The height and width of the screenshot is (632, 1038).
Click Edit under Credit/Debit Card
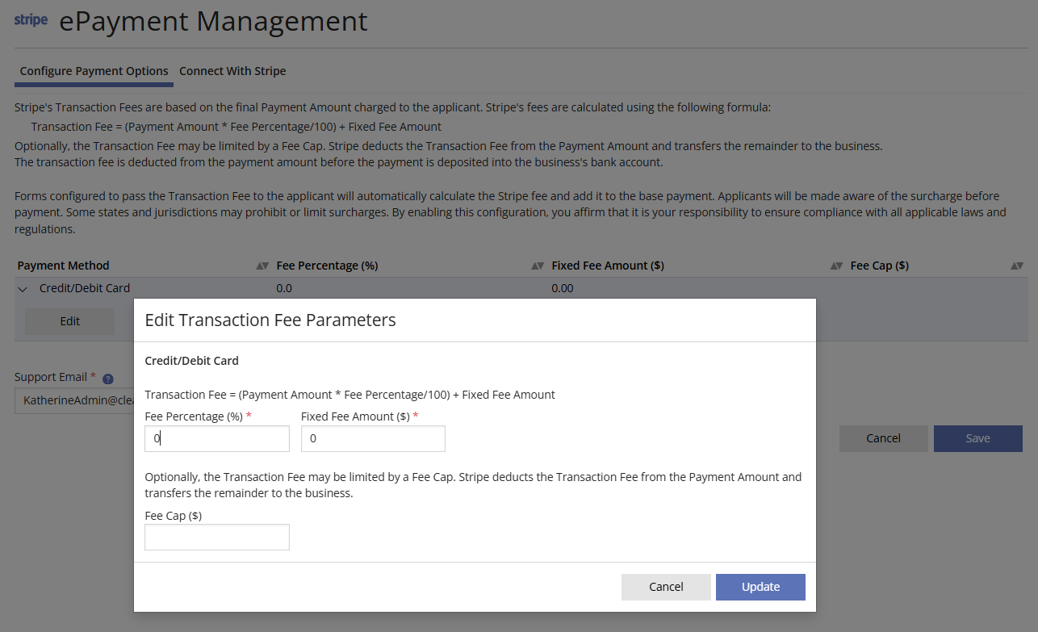(69, 320)
